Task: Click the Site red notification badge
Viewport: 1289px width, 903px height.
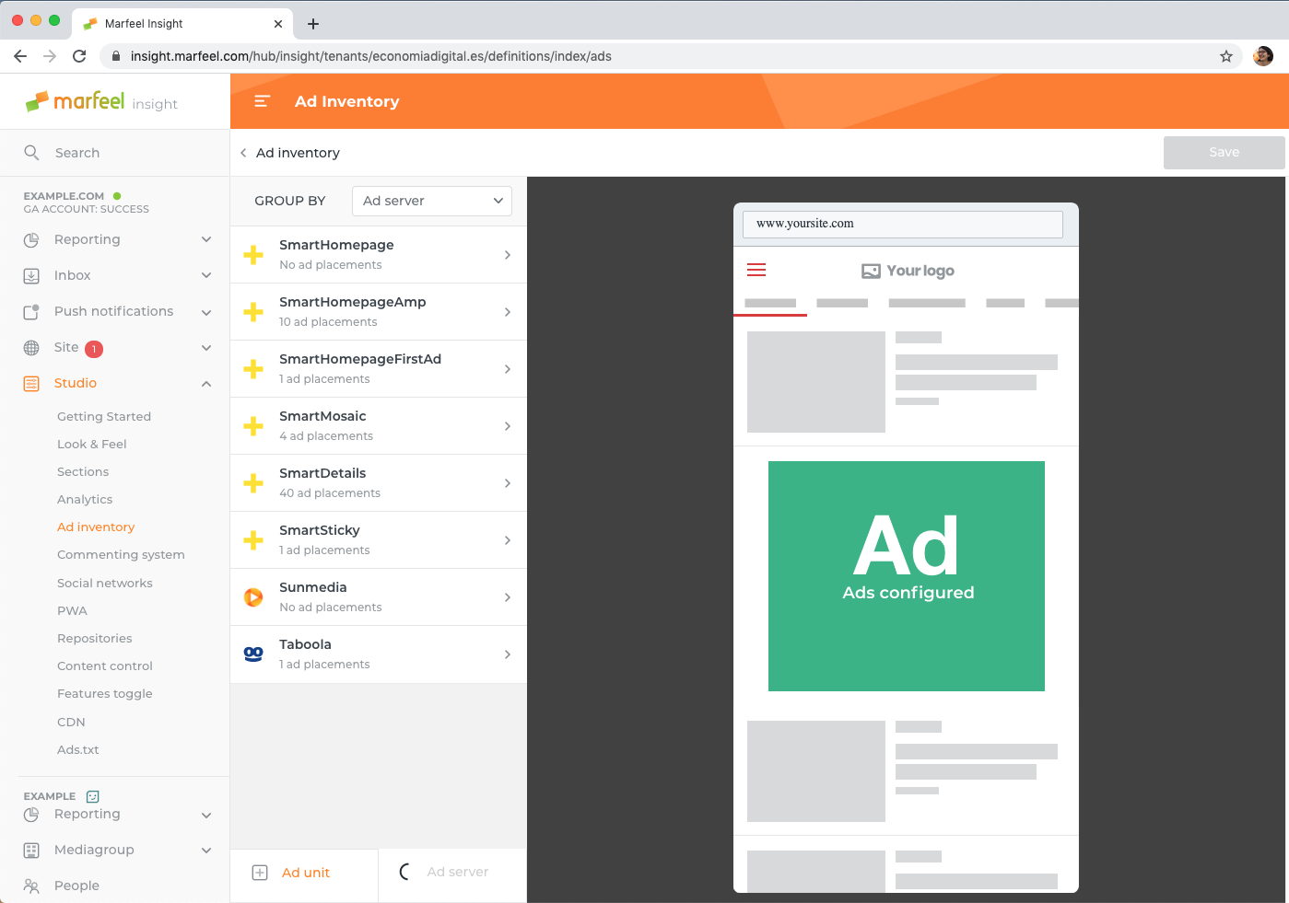Action: 94,349
